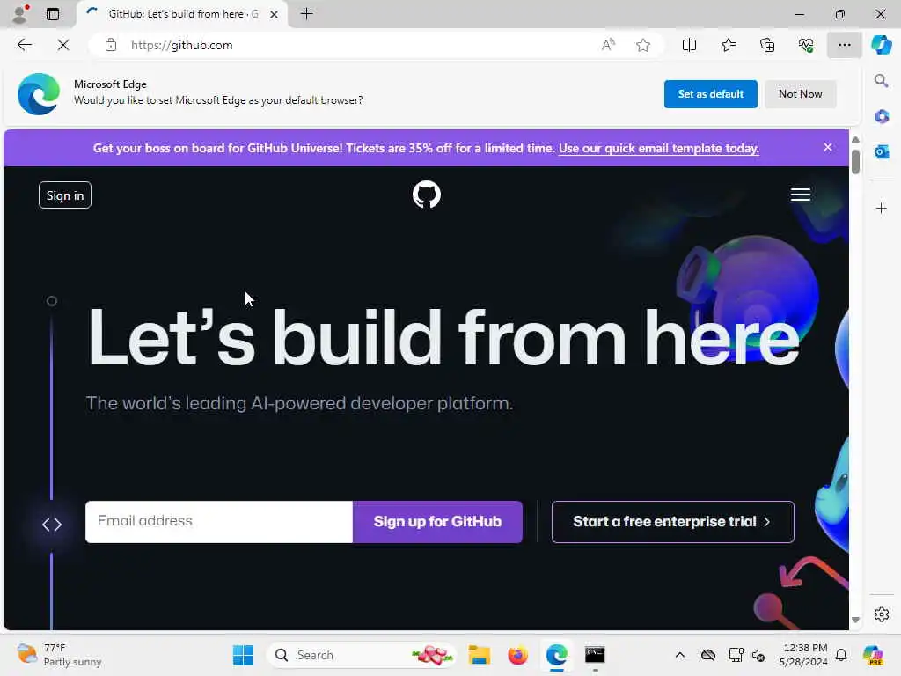Open the Copilot sidebar
The image size is (901, 676).
(882, 45)
